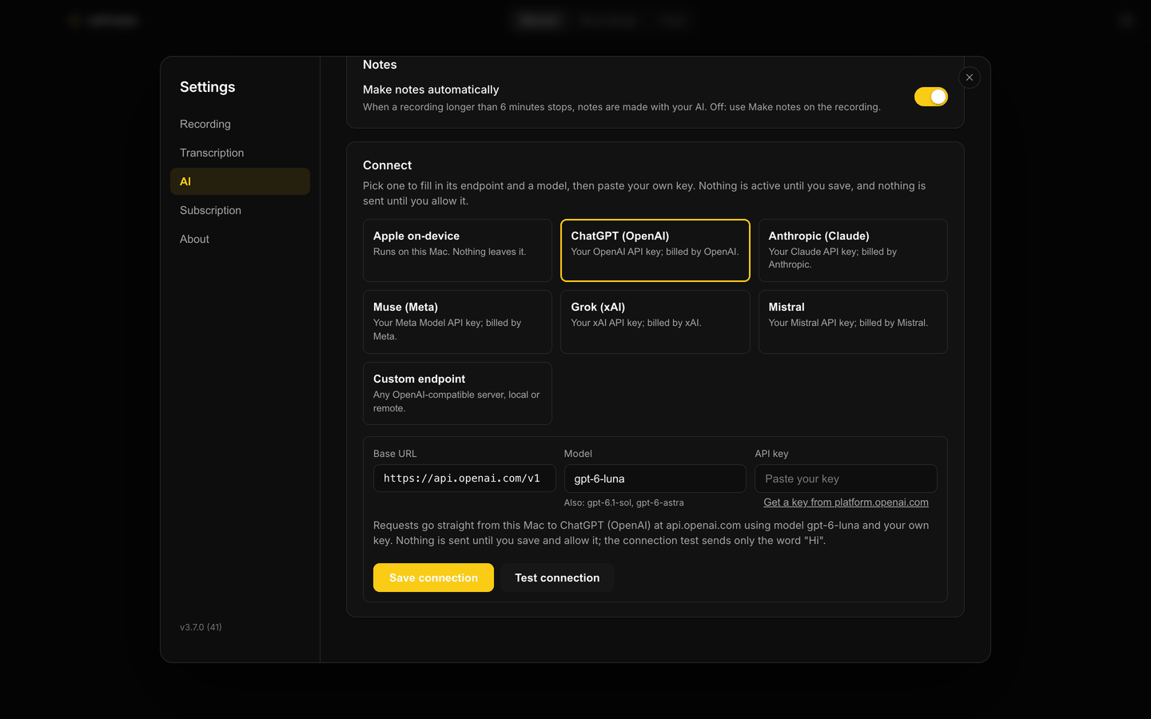Click the Test connection button
The width and height of the screenshot is (1151, 719).
click(x=557, y=578)
